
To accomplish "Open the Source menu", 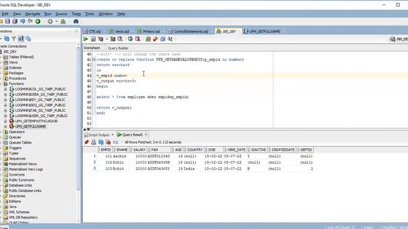I will point(61,14).
